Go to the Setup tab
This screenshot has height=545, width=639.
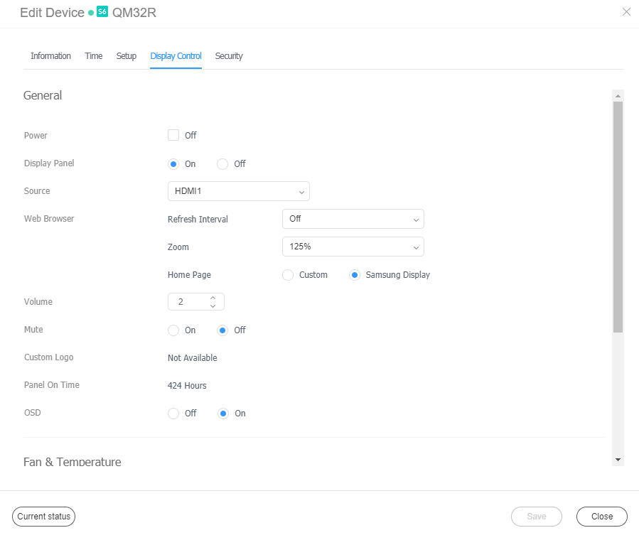(127, 56)
